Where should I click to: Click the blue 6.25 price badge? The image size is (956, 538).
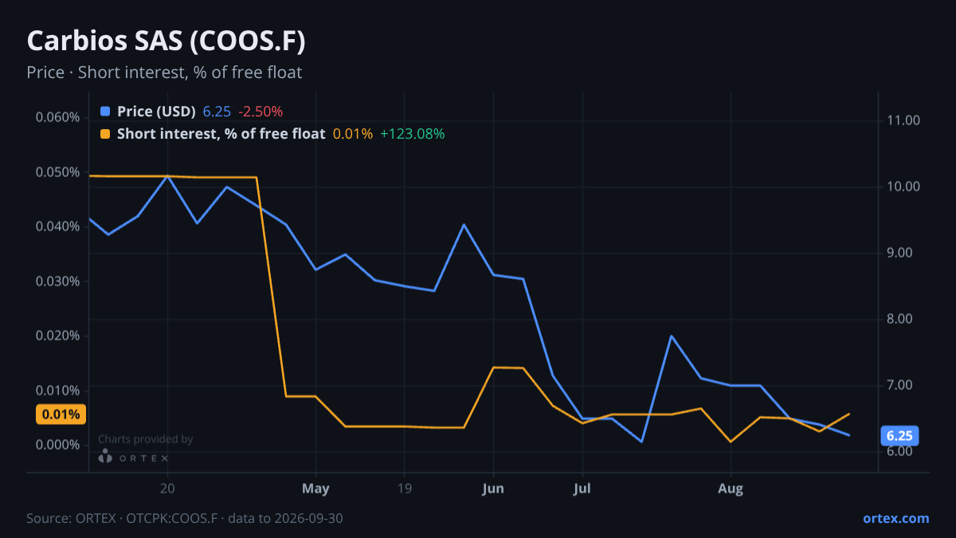tap(899, 436)
